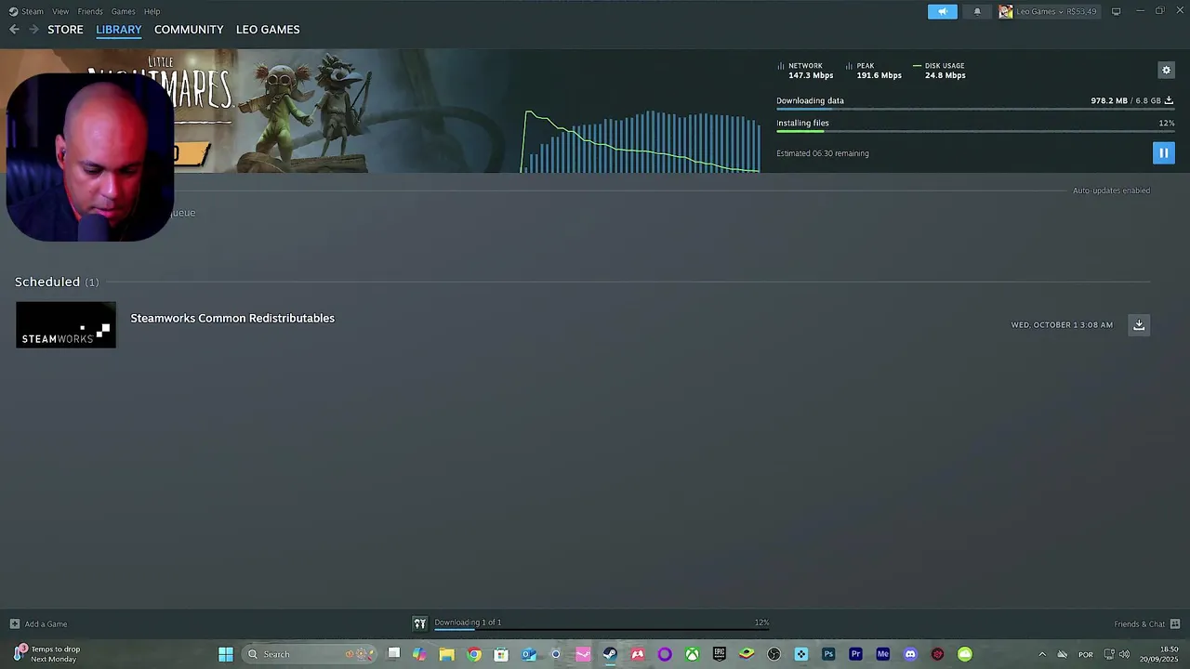Open Windows Start menu
Screen dimensions: 1190x669
point(226,654)
